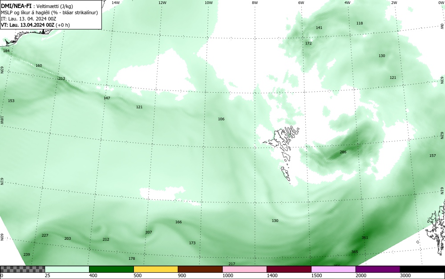Click the black legend swatch above 3000
Image resolution: width=445 pixels, height=279 pixels.
422,269
